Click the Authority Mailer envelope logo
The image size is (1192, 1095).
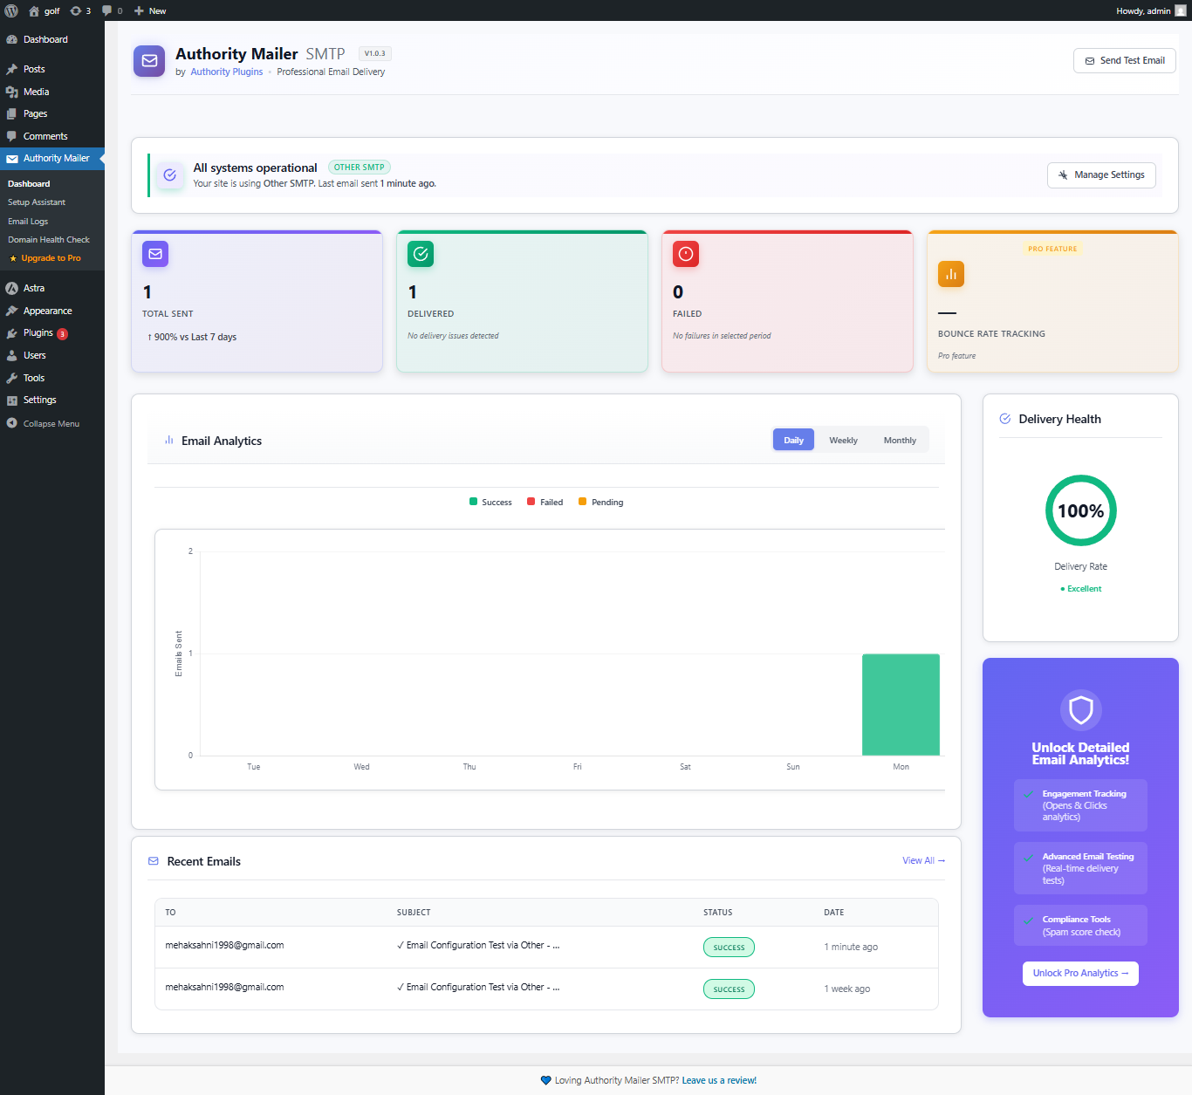click(x=149, y=61)
